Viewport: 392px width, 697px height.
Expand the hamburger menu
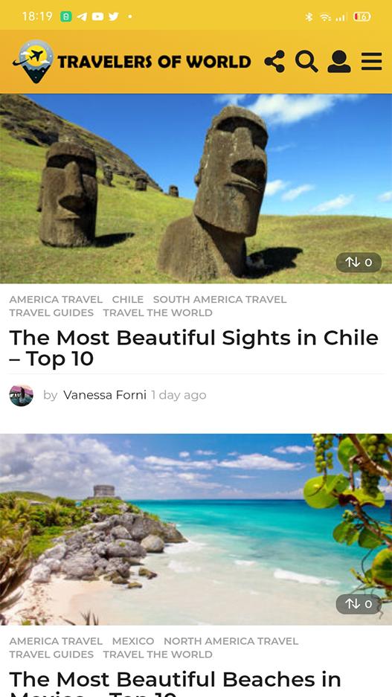(x=372, y=61)
